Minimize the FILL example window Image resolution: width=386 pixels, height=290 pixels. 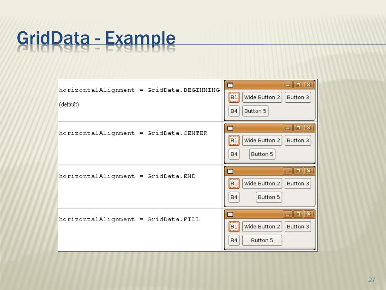click(288, 214)
